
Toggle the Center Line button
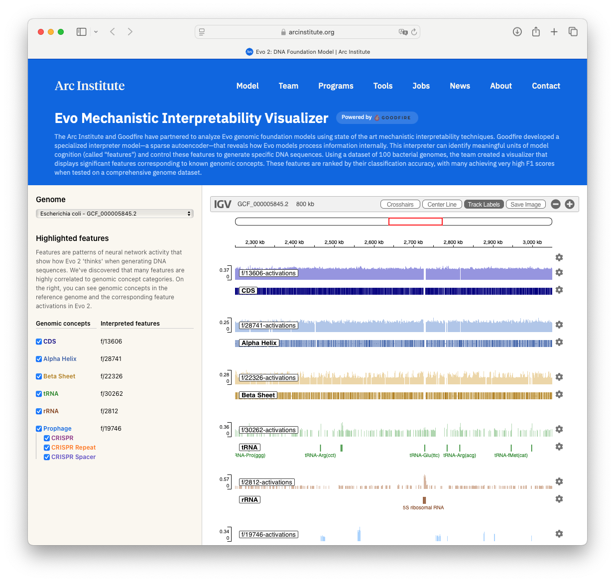[442, 205]
